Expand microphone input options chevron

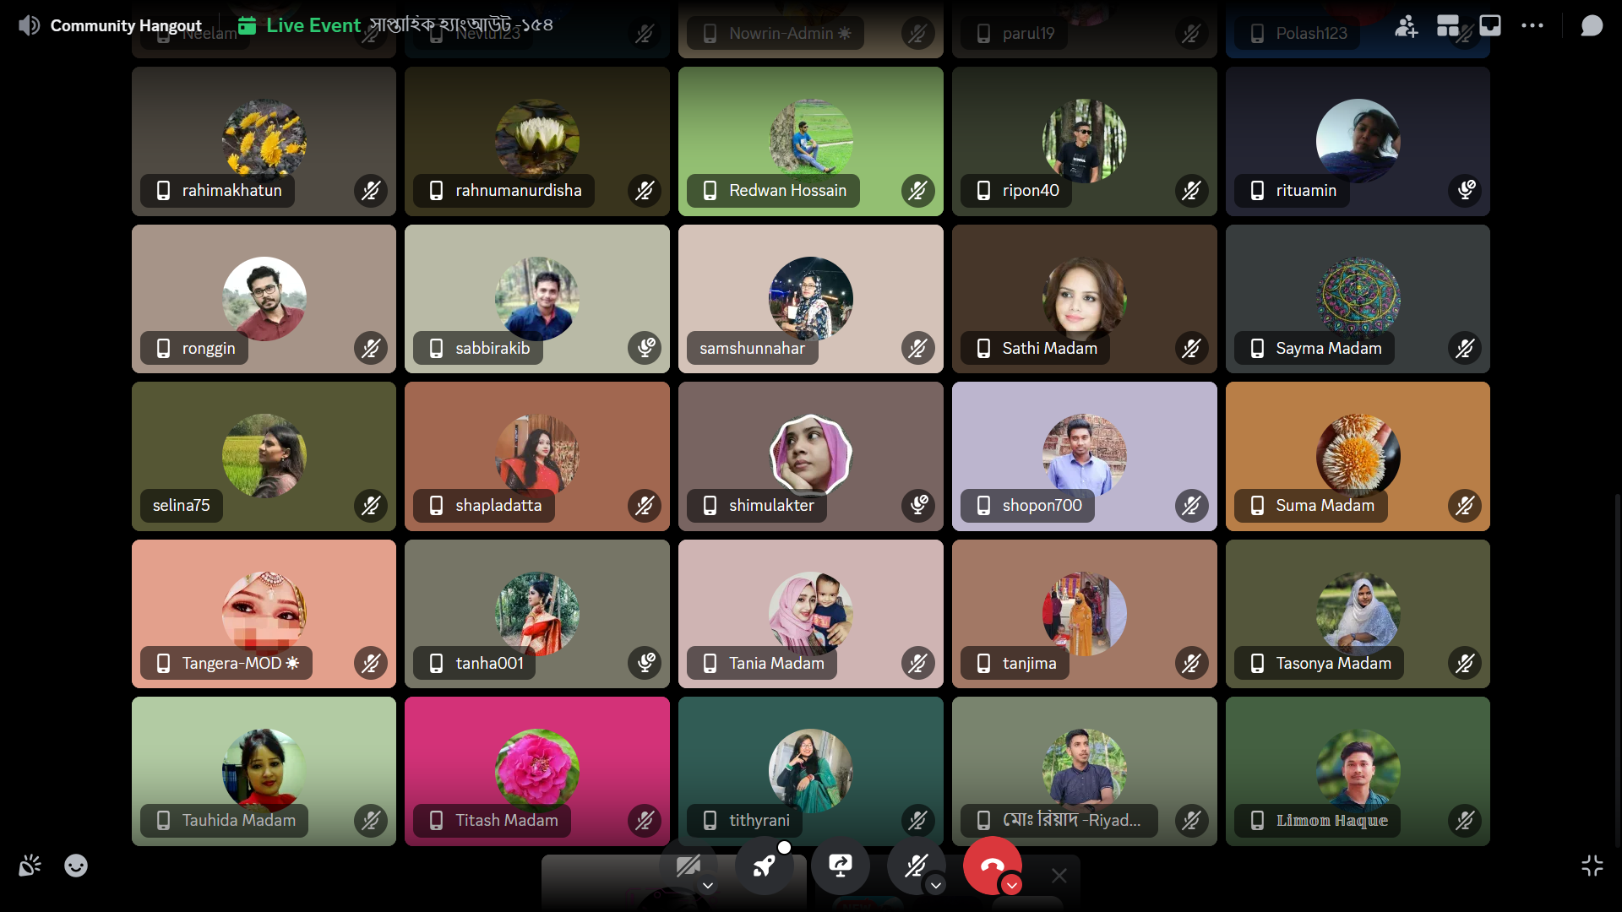935,886
